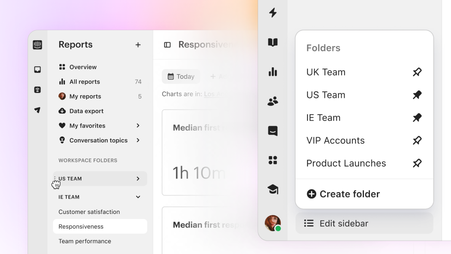Click the graduation cap icon
This screenshot has width=451, height=254.
pyautogui.click(x=273, y=189)
